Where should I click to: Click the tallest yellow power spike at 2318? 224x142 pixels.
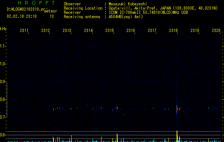tap(177, 136)
